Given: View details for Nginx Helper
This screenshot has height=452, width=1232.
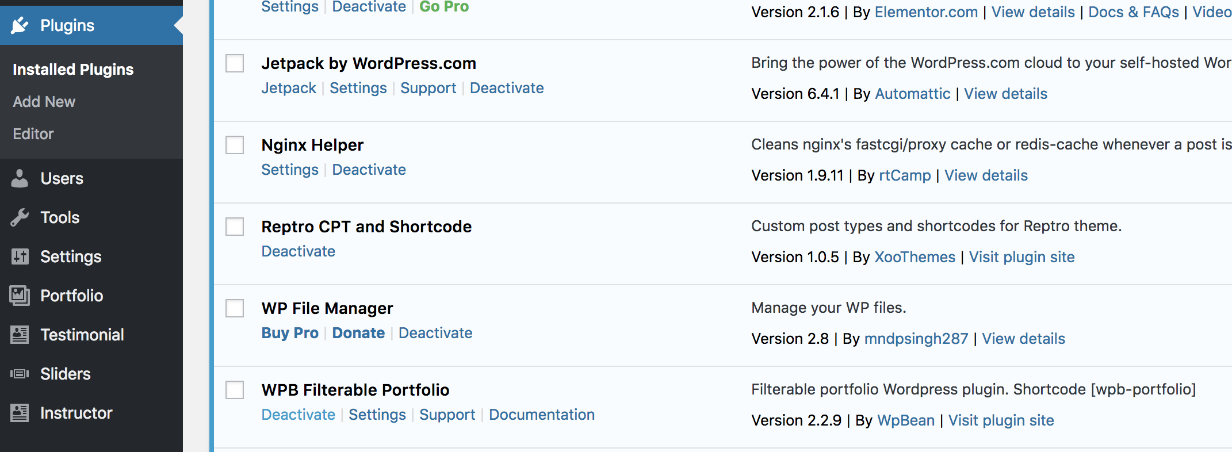Looking at the screenshot, I should 986,175.
